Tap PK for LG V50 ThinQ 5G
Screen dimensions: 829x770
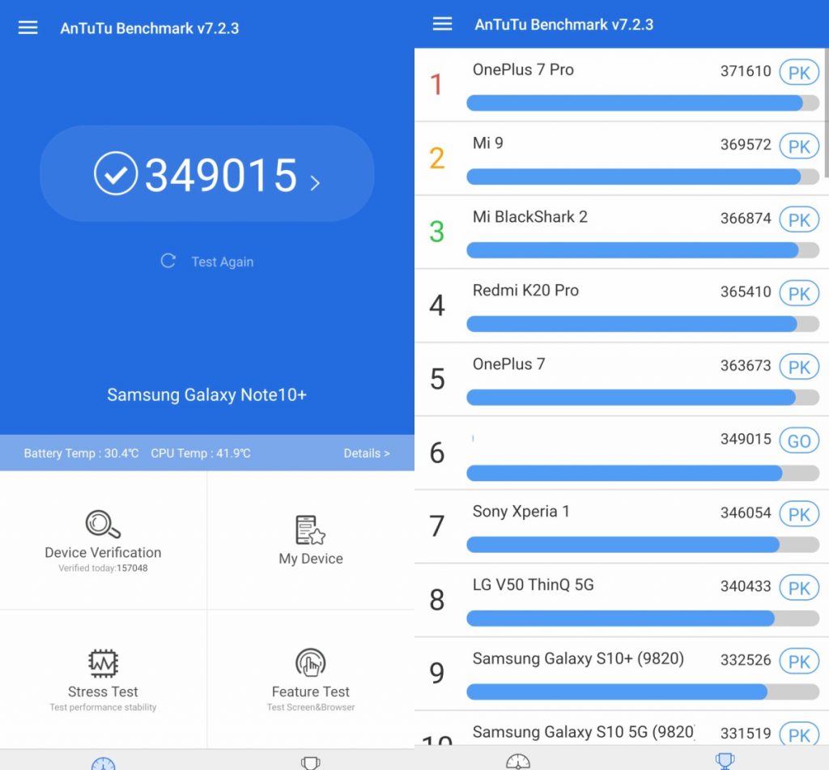coord(799,588)
